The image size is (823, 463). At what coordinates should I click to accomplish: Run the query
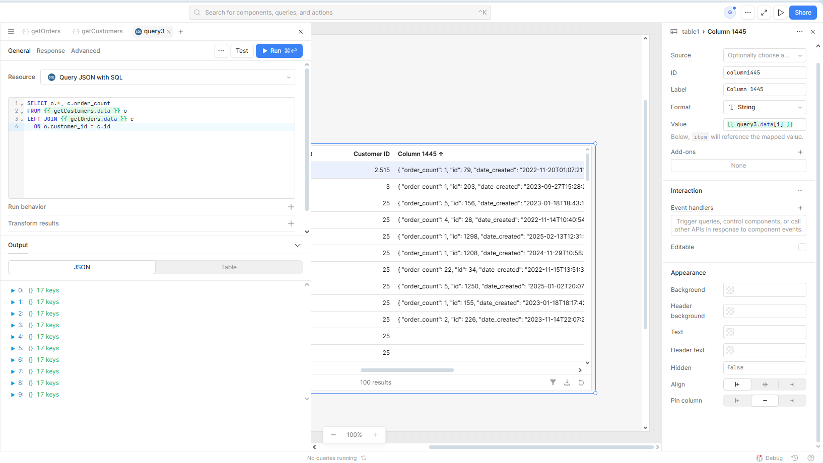(x=279, y=51)
